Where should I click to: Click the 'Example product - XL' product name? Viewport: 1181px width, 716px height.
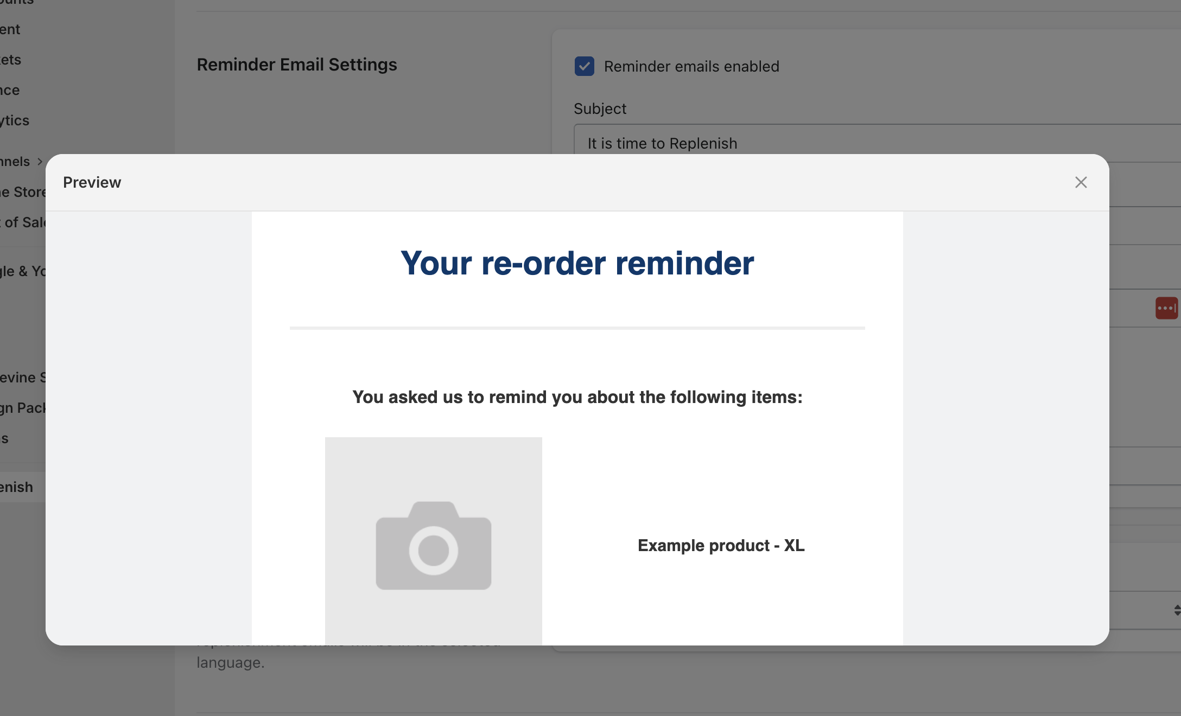721,545
